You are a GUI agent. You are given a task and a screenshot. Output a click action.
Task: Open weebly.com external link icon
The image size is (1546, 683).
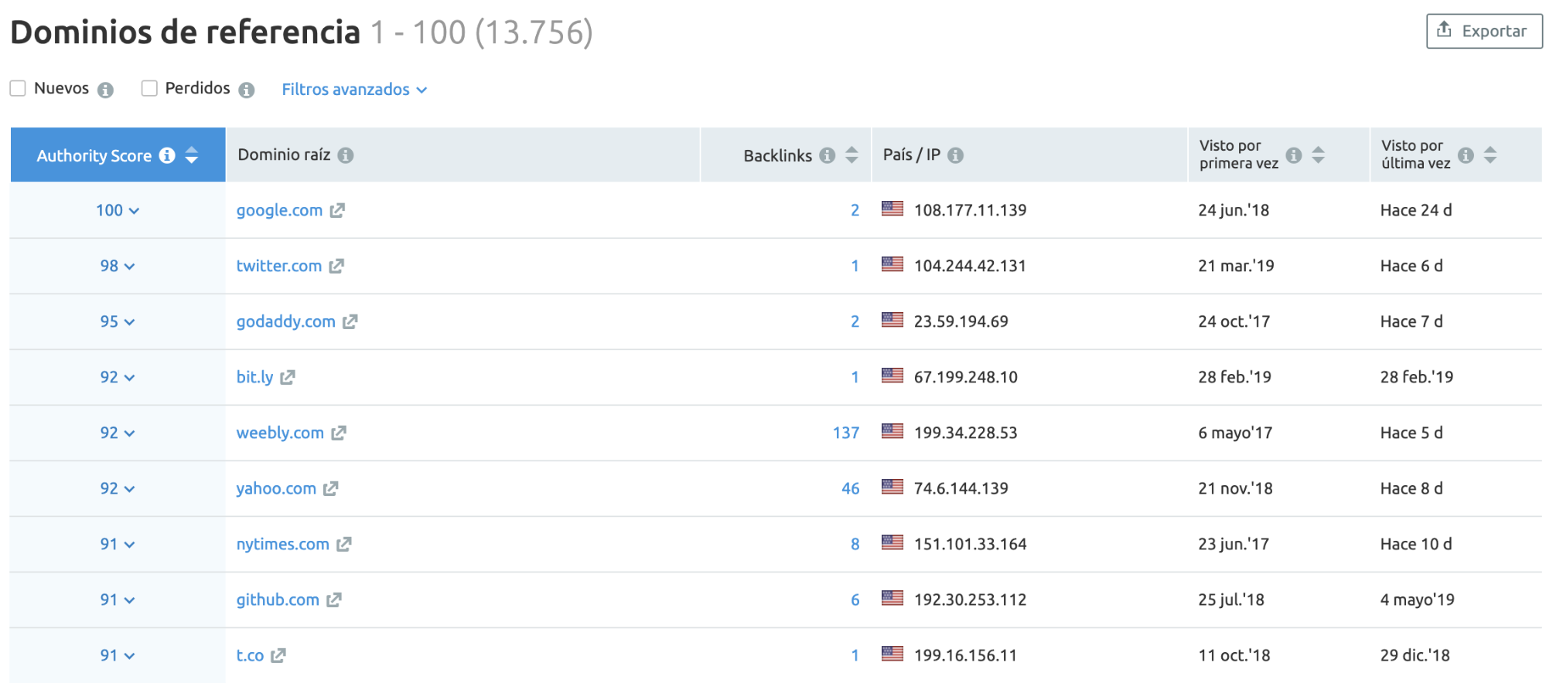point(339,433)
